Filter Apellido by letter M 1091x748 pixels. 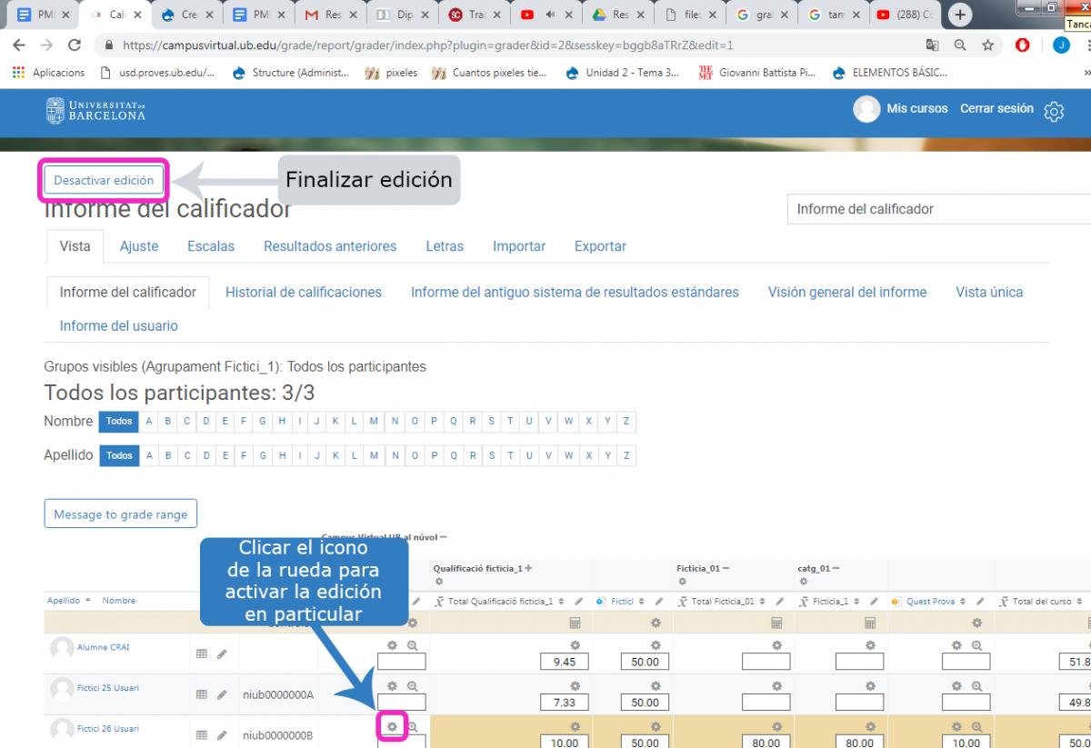click(375, 455)
